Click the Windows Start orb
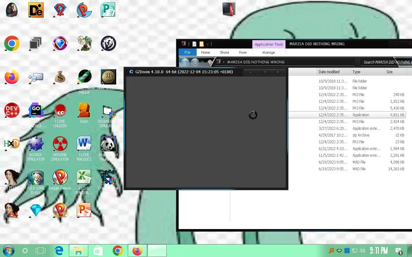 tap(8, 251)
